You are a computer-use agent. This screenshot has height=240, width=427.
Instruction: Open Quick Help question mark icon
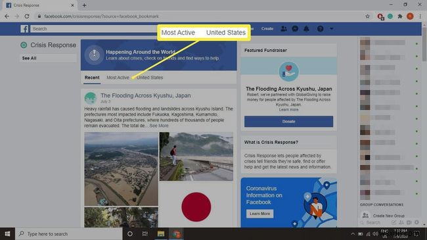coord(321,29)
